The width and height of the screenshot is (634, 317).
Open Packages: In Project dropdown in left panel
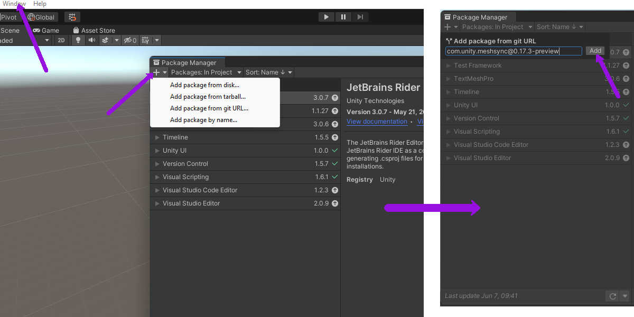click(x=206, y=72)
